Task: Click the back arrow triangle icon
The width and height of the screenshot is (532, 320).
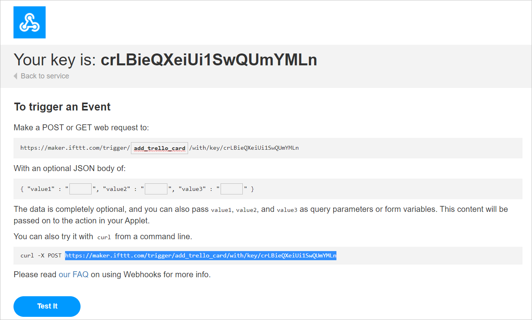Action: point(15,76)
